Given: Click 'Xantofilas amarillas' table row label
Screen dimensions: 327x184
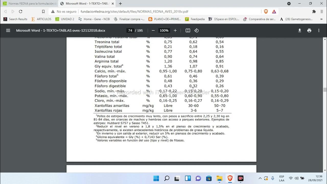Looking at the screenshot, I should coord(112,106).
